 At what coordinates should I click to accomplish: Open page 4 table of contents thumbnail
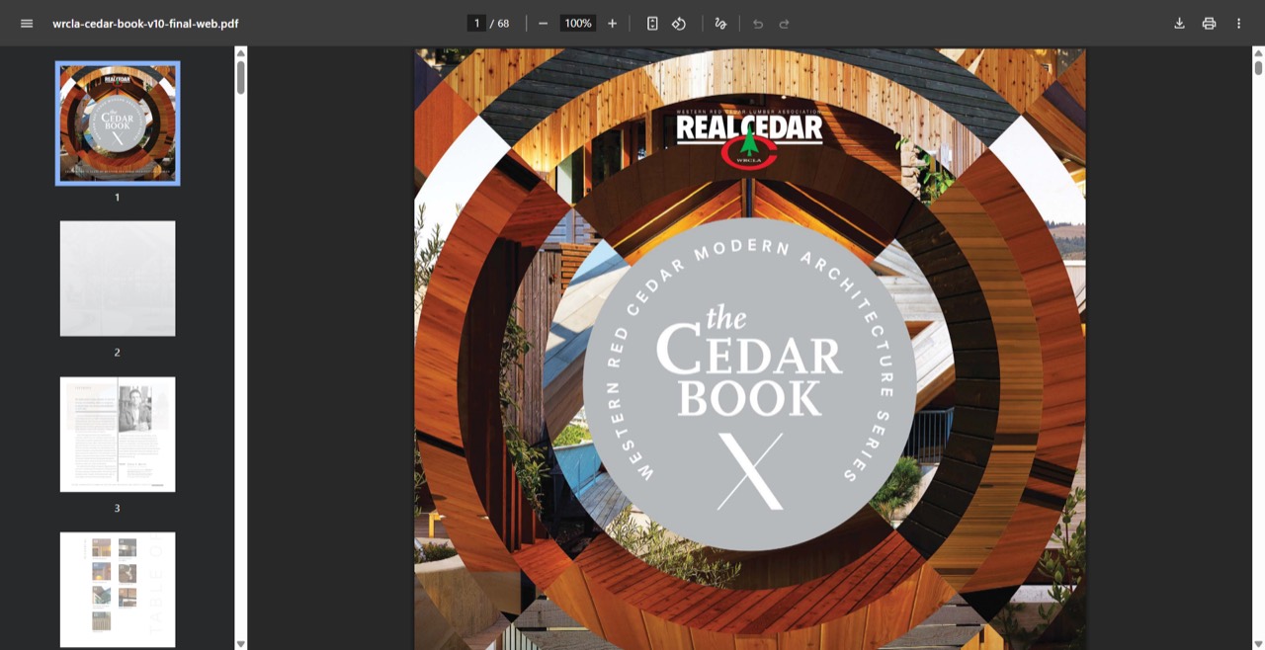click(x=118, y=590)
